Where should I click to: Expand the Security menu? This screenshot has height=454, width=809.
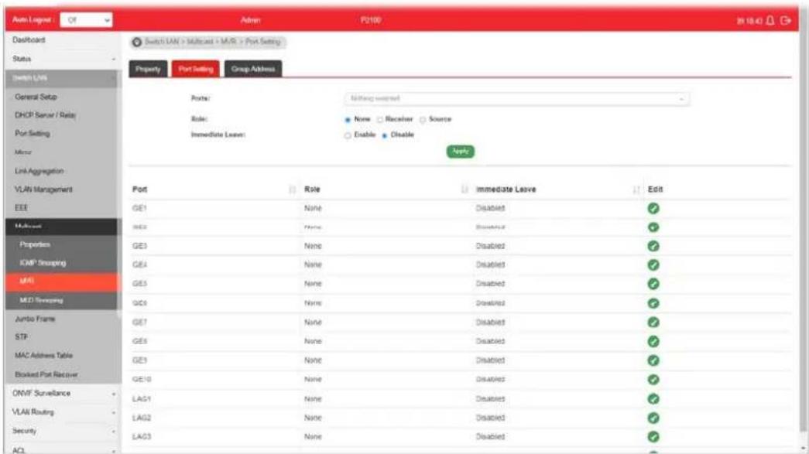[64, 431]
